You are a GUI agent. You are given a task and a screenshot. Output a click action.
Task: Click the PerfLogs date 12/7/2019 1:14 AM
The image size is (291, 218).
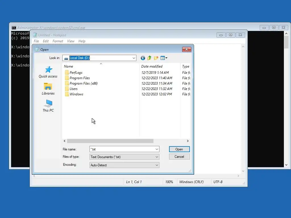pyautogui.click(x=155, y=73)
